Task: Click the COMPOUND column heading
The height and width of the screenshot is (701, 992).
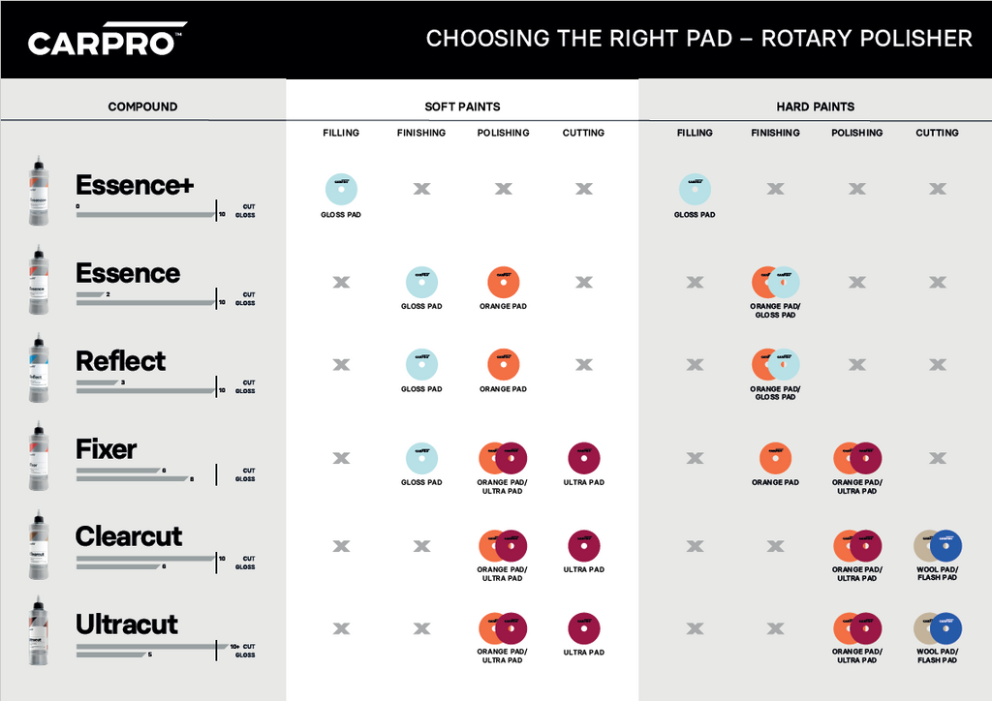Action: click(142, 107)
